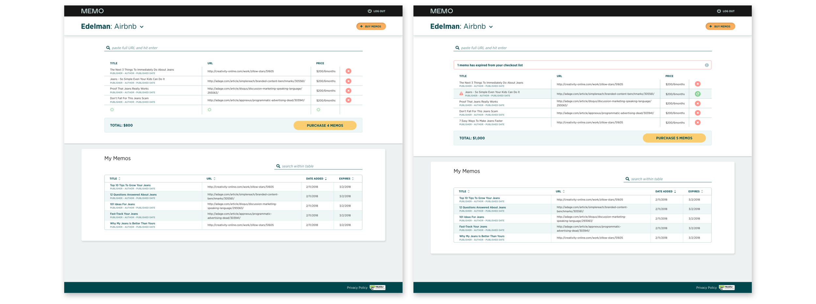Expand the Airbnb client dropdown on the $800 screen
The image size is (816, 304).
pyautogui.click(x=142, y=27)
